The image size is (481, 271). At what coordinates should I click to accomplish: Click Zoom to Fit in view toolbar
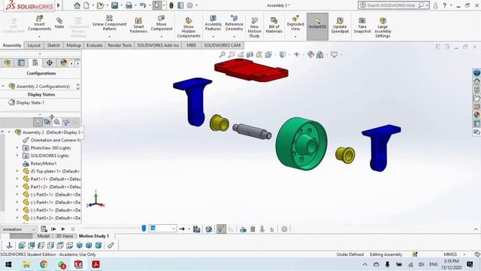point(222,55)
